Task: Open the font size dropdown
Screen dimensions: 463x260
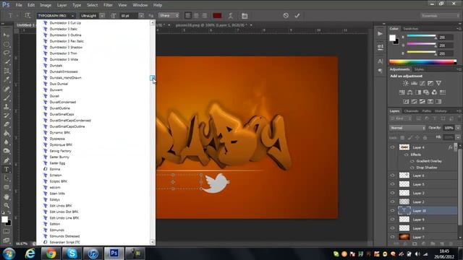Action: [x=142, y=16]
